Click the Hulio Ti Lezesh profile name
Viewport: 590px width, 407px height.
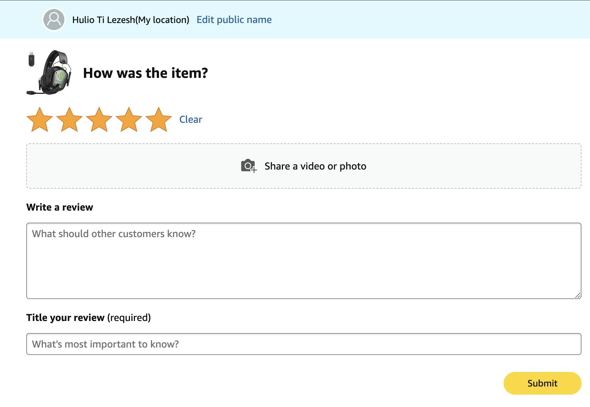click(131, 20)
